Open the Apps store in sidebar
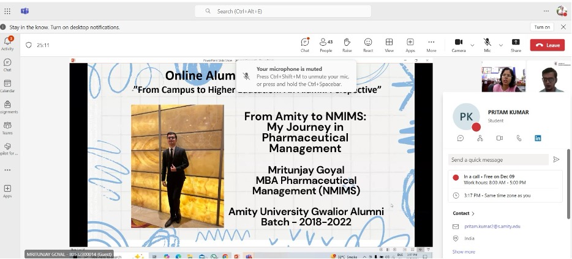This screenshot has height=259, width=572. coord(7,191)
